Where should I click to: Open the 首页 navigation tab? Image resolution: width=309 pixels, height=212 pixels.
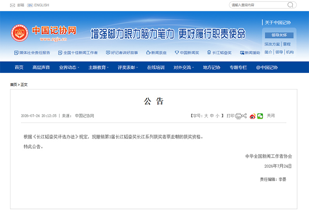coord(19,67)
